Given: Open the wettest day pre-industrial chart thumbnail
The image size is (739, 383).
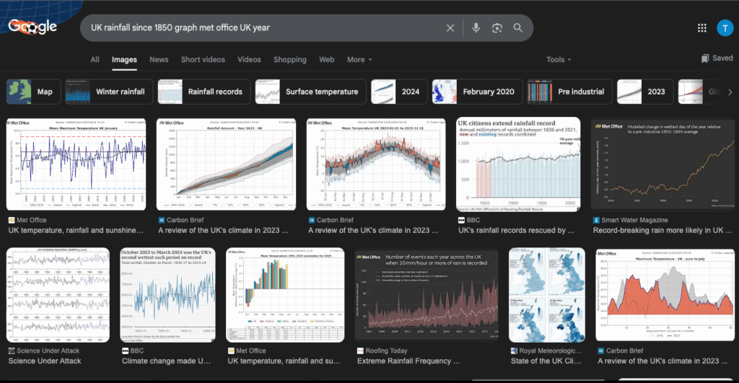Looking at the screenshot, I should click(x=663, y=164).
